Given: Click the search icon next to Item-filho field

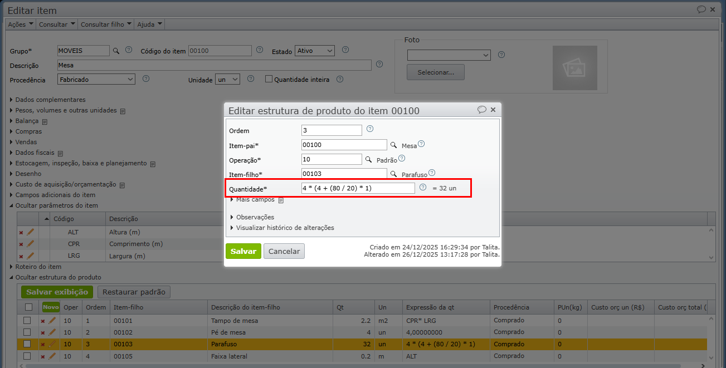Looking at the screenshot, I should [x=393, y=174].
